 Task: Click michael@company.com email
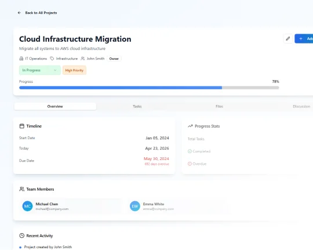coord(52,209)
